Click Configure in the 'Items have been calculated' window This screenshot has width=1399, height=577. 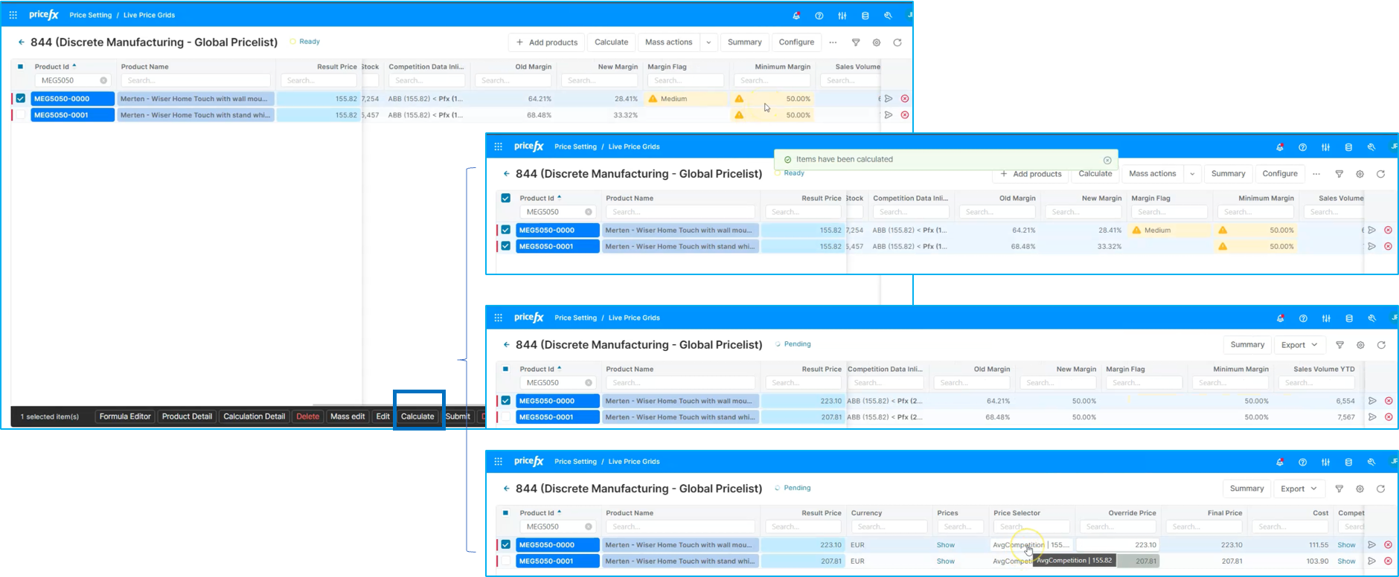(x=1280, y=174)
